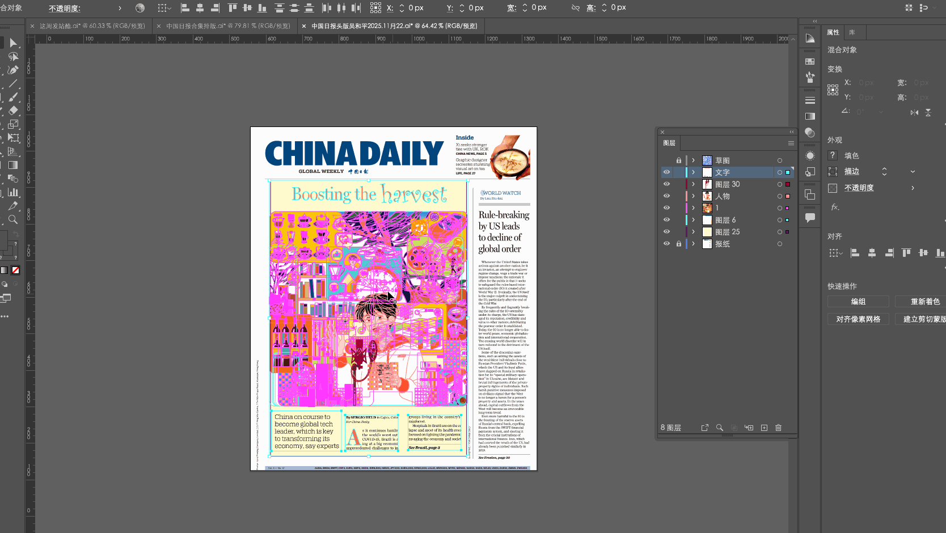This screenshot has height=533, width=946.
Task: Open the align-to dropdown in top control bar
Action: (164, 8)
